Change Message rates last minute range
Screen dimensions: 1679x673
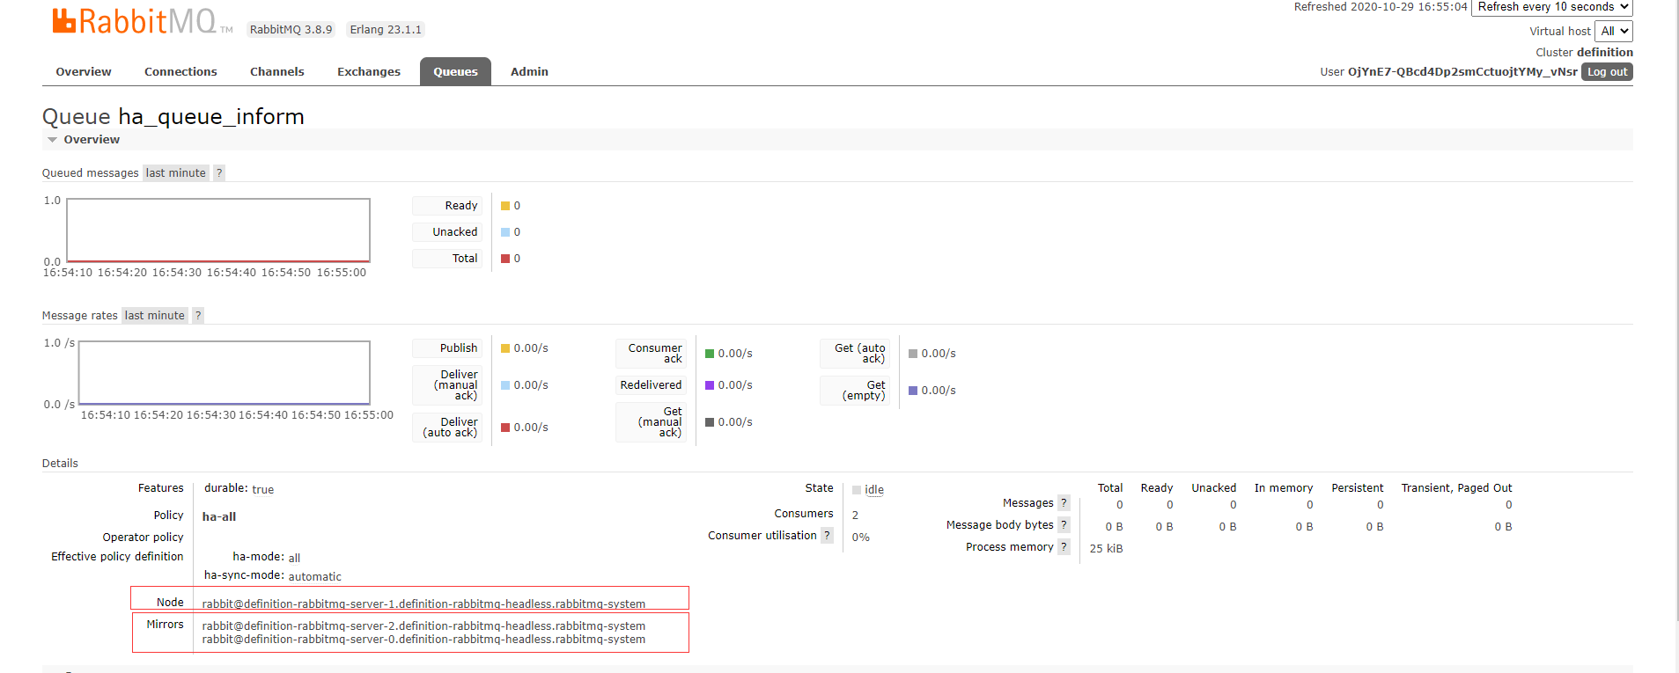coord(155,316)
